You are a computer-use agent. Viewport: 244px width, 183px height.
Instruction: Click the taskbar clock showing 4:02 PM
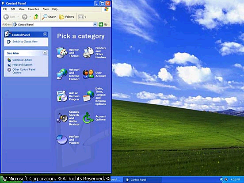(x=235, y=180)
